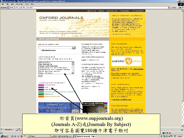The height and width of the screenshot is (138, 184).
Task: Open the open access link under Oxford Open
Action: tap(138, 69)
